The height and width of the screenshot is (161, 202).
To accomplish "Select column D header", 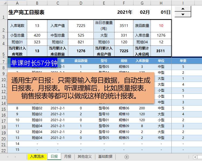I will point(81,3).
